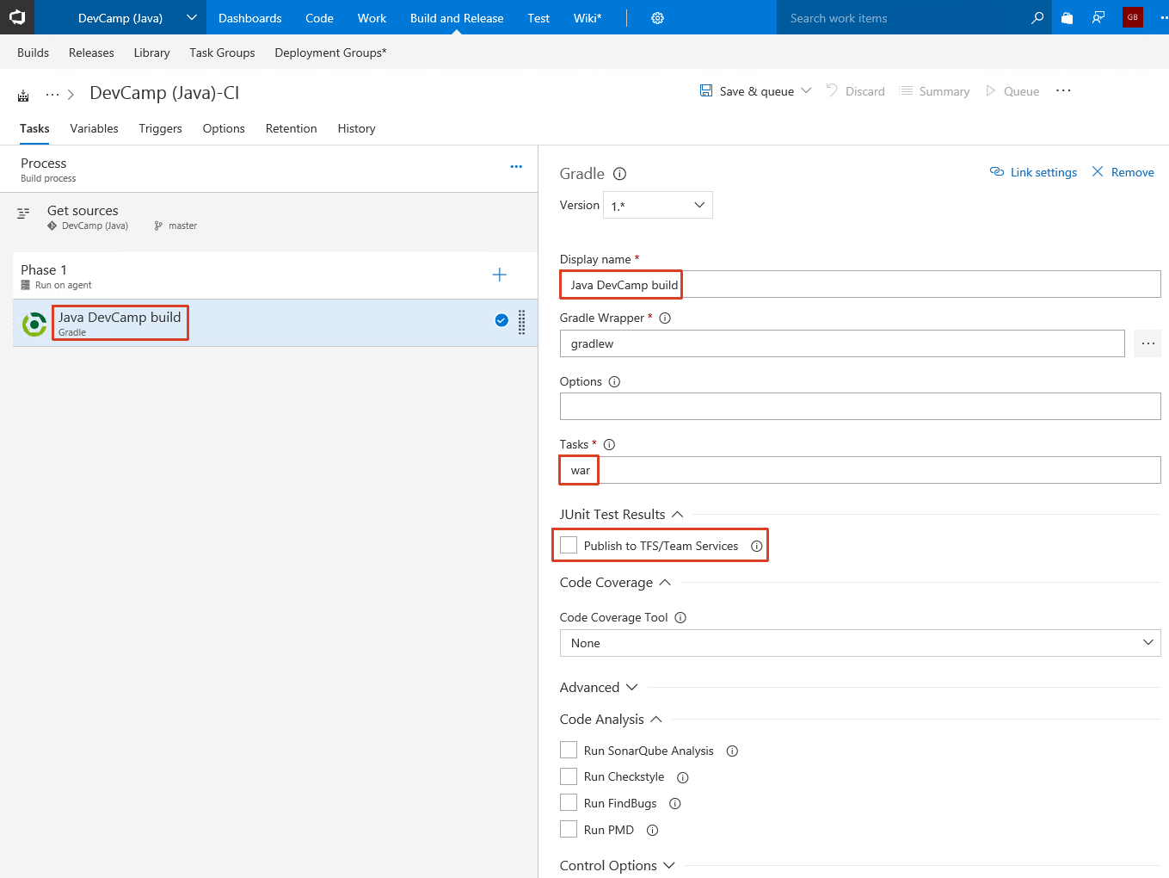
Task: Browse for Gradle Wrapper with ellipsis button
Action: point(1147,343)
